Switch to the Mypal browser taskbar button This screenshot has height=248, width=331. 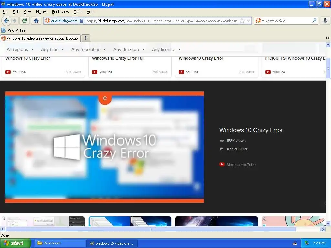pyautogui.click(x=112, y=243)
